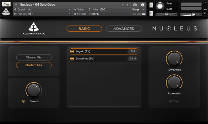Toggle the AUX button in header
Image resolution: width=208 pixels, height=124 pixels.
click(205, 10)
